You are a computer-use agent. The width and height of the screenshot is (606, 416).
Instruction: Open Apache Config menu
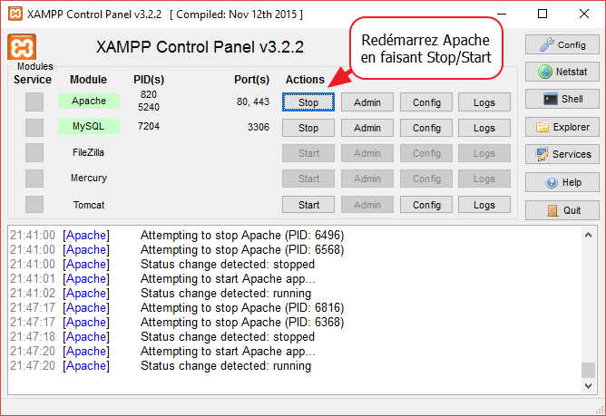click(426, 102)
